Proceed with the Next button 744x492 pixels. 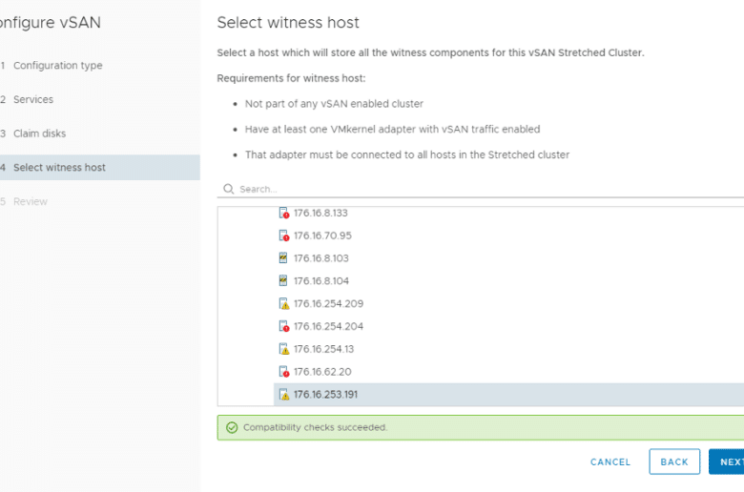(x=727, y=461)
